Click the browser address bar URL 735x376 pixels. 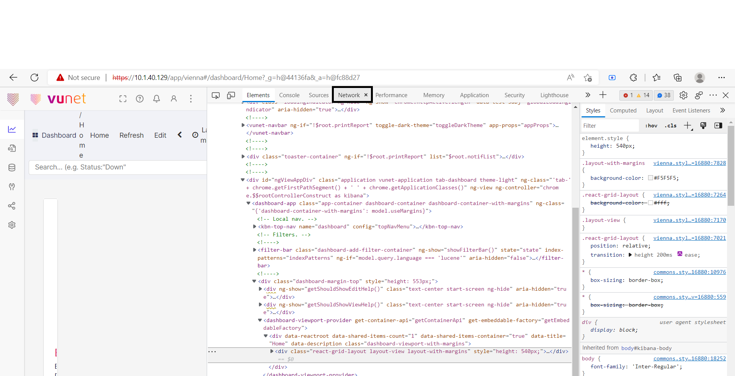pos(236,78)
